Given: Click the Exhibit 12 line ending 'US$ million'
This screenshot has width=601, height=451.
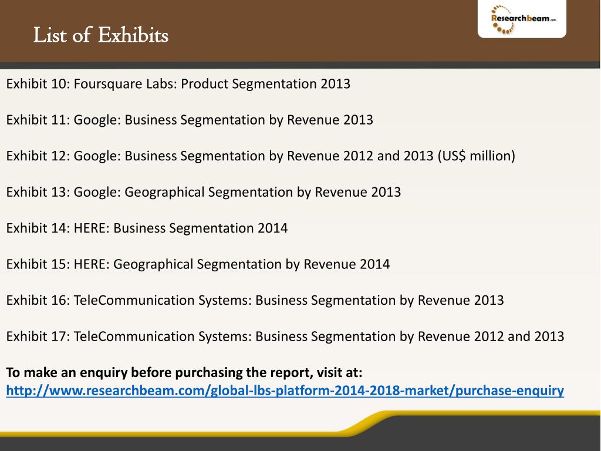Looking at the screenshot, I should [261, 156].
